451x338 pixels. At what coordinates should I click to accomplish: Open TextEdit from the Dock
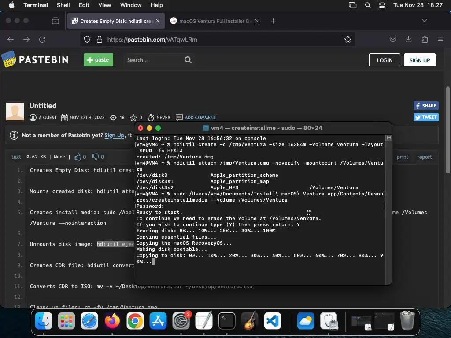203,321
